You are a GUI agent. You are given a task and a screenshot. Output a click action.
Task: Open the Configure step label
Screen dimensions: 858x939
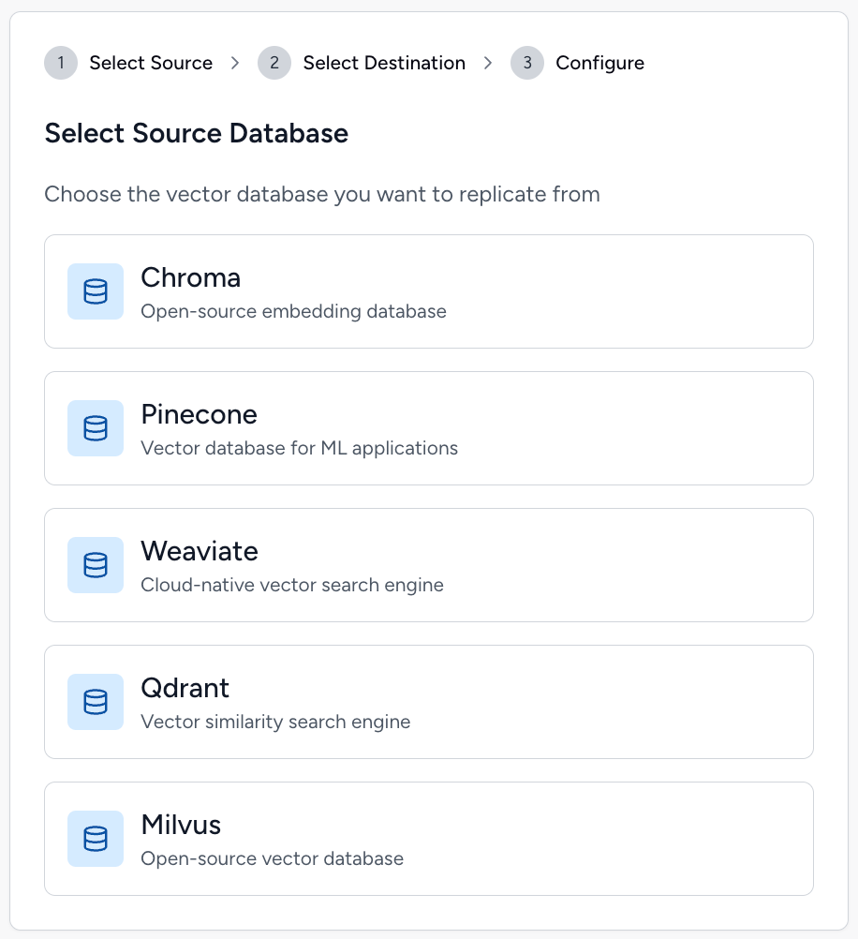[x=599, y=63]
